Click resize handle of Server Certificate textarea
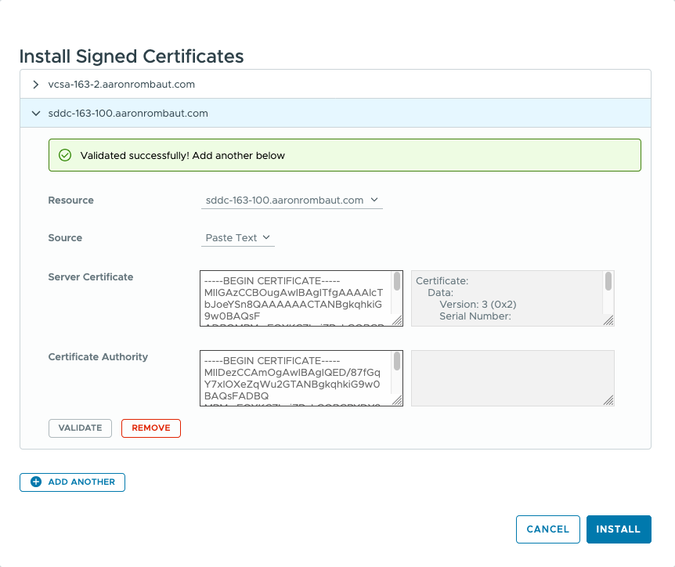Screen dimensions: 675x567 click(x=397, y=320)
